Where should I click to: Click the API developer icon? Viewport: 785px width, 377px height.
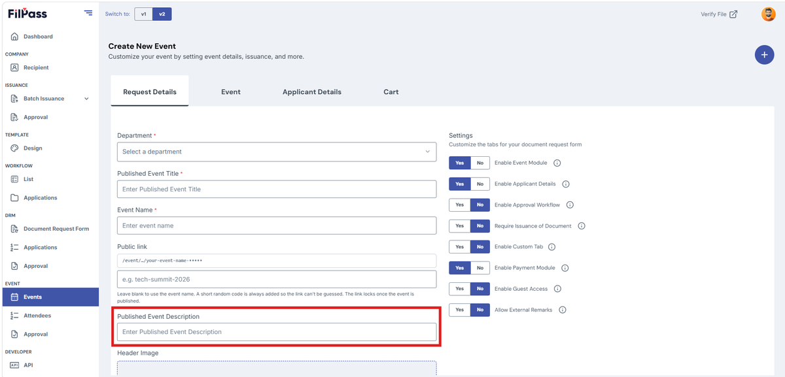click(x=14, y=365)
